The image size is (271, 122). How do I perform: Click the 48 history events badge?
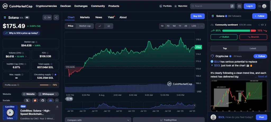(x=69, y=99)
